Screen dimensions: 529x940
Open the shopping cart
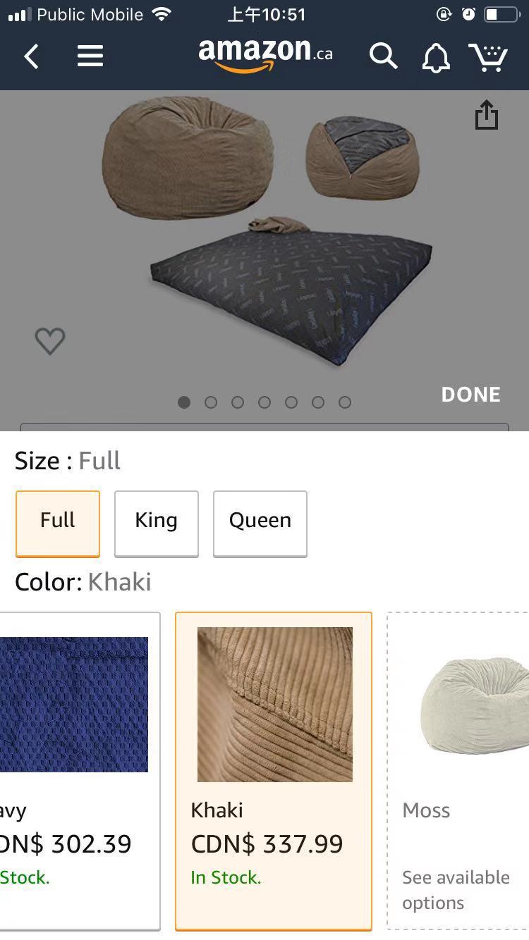(488, 56)
